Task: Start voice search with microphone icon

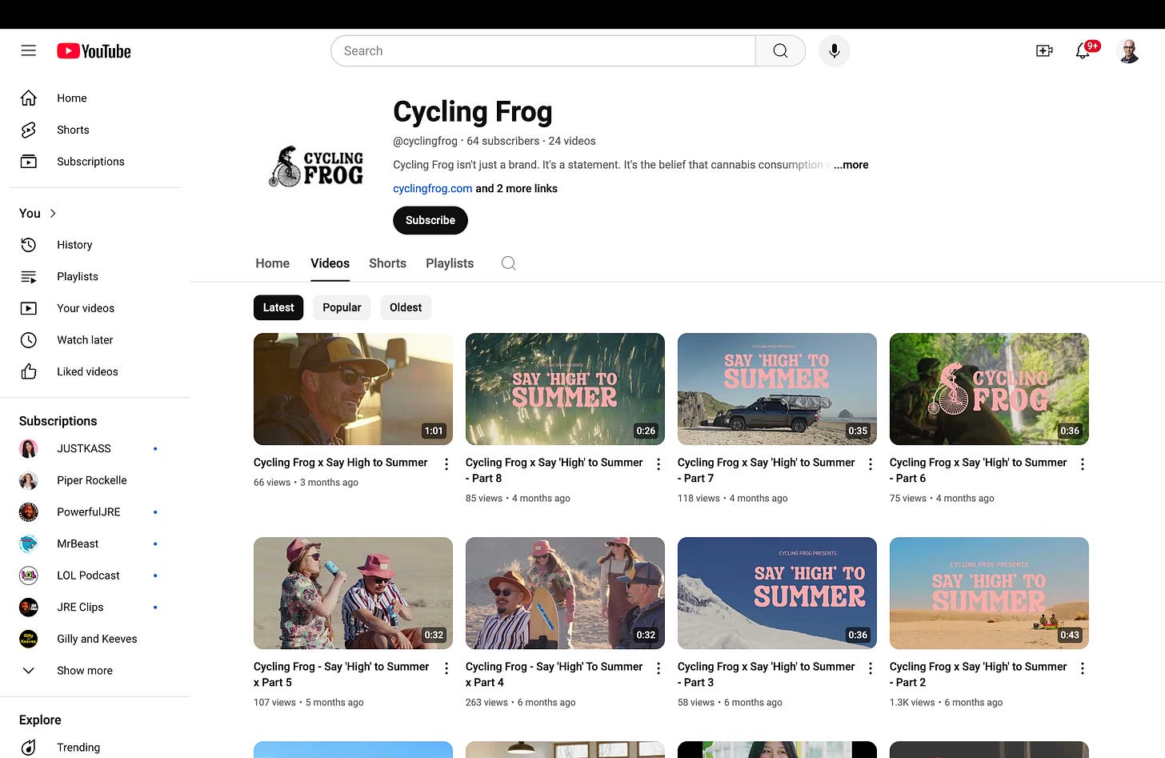Action: tap(834, 50)
